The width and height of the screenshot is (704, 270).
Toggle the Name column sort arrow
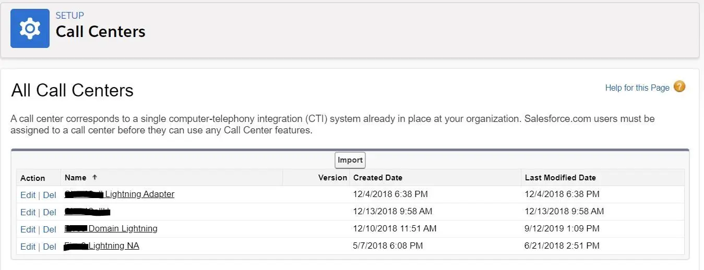(x=94, y=177)
